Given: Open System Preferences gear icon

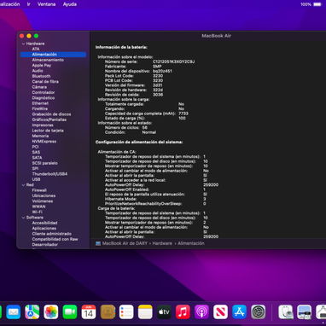Looking at the screenshot, I should click(x=259, y=312).
